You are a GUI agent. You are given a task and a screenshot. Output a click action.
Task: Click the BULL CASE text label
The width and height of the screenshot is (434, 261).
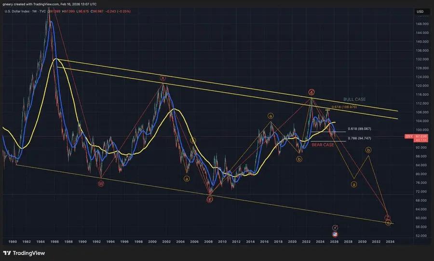click(354, 99)
